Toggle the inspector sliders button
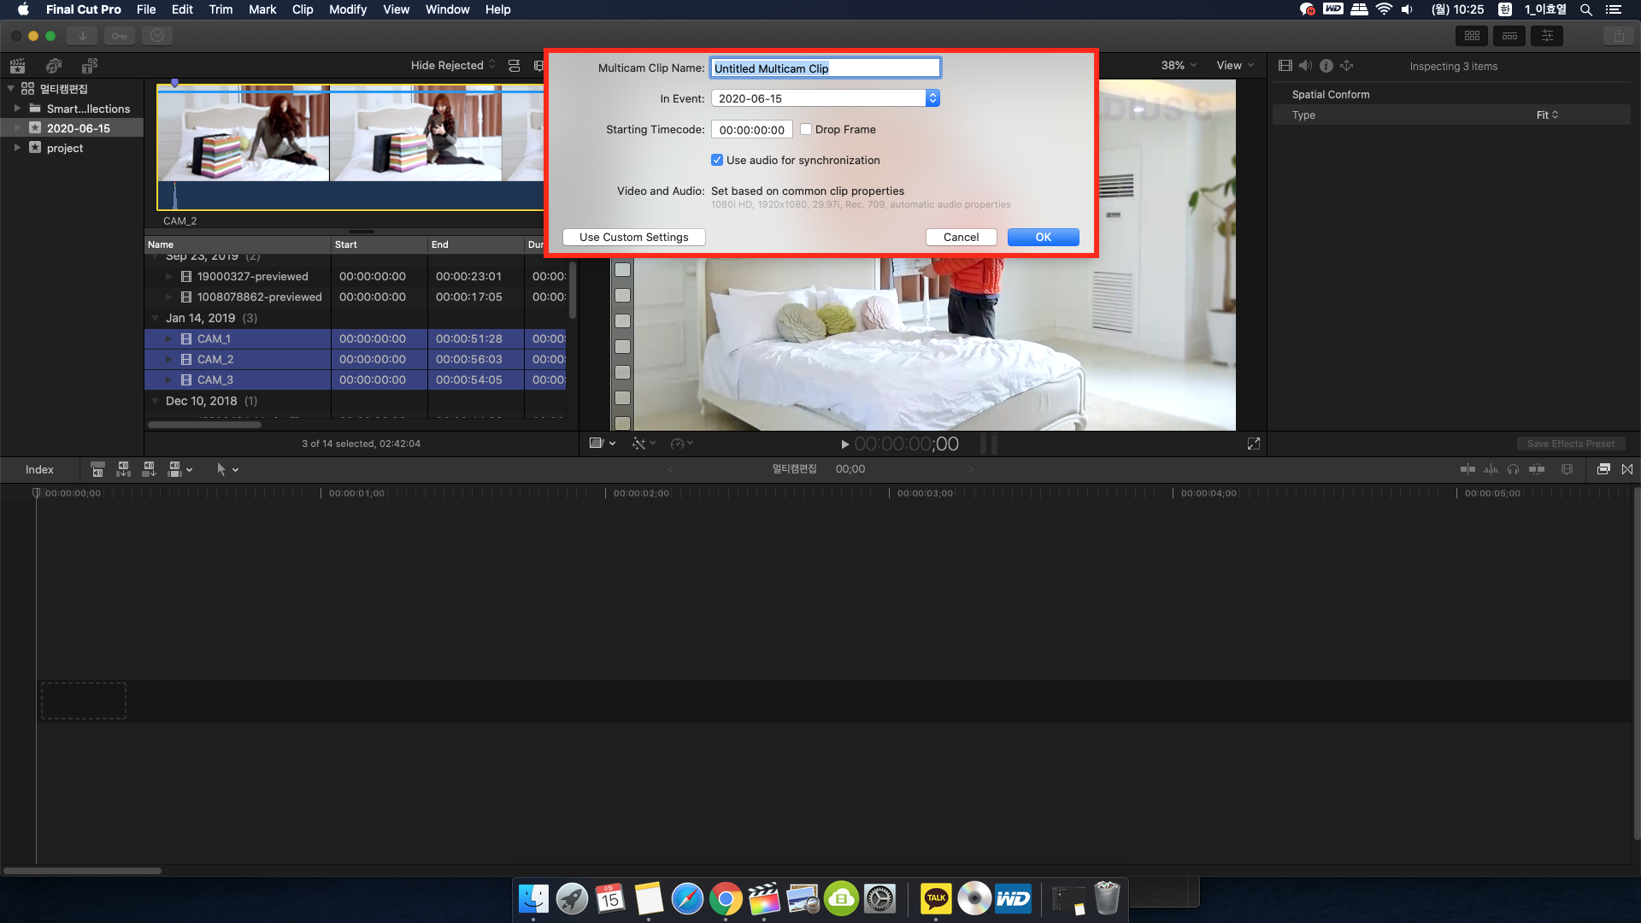This screenshot has width=1641, height=923. pyautogui.click(x=1547, y=36)
